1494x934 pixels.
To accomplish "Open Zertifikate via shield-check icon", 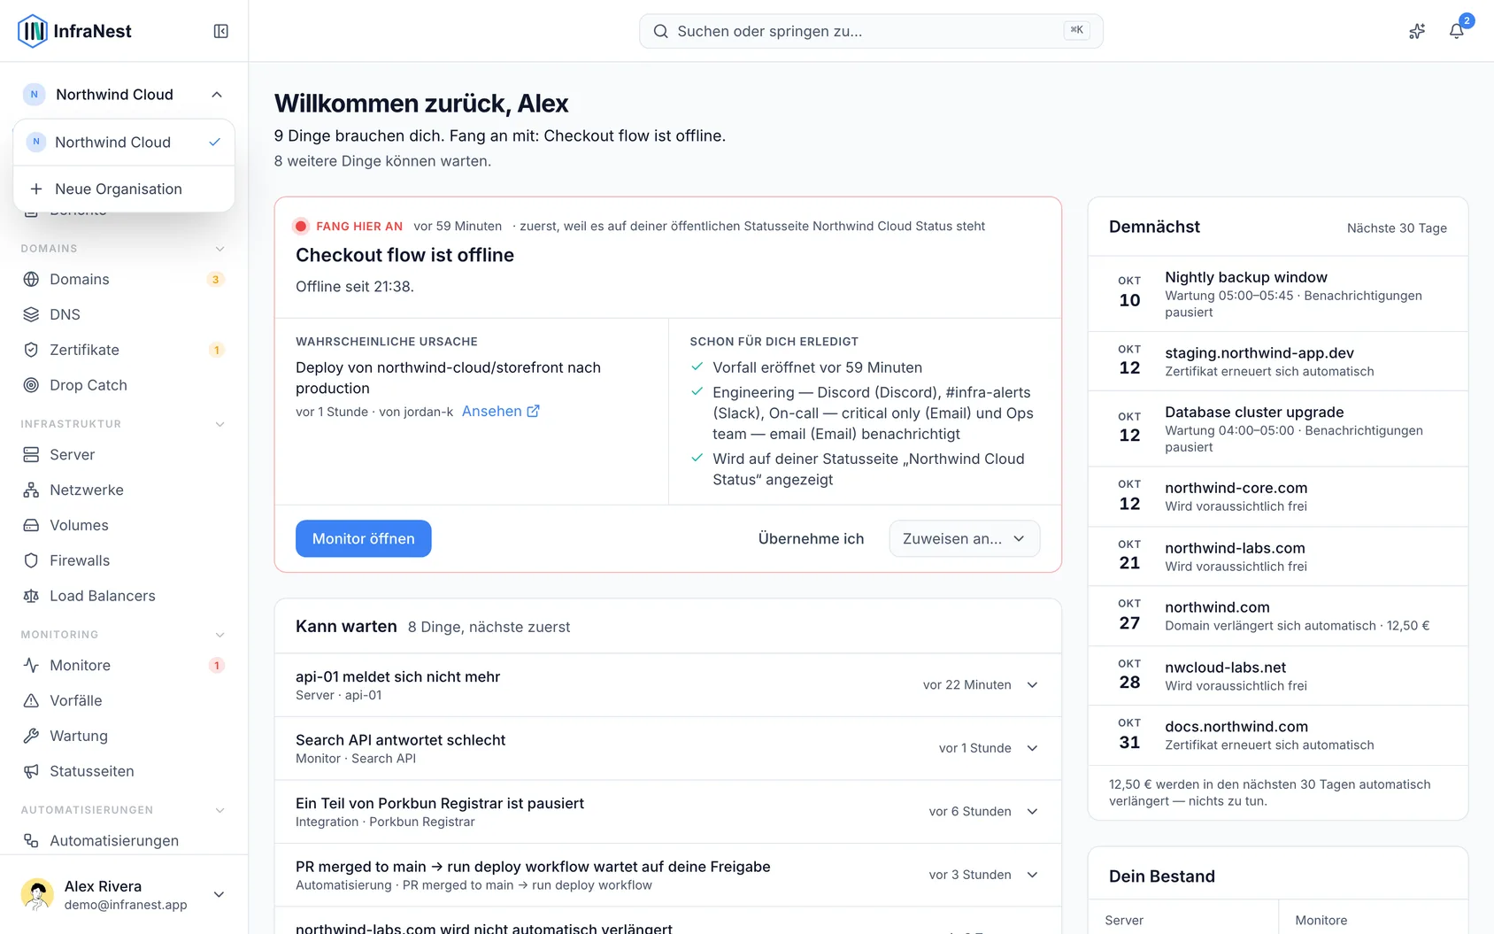I will tap(31, 350).
